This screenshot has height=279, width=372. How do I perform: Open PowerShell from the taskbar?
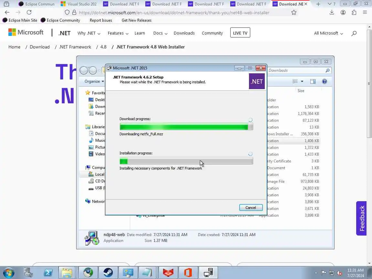point(48,273)
